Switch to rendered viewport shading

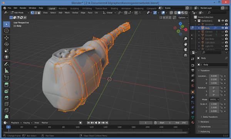point(186,13)
